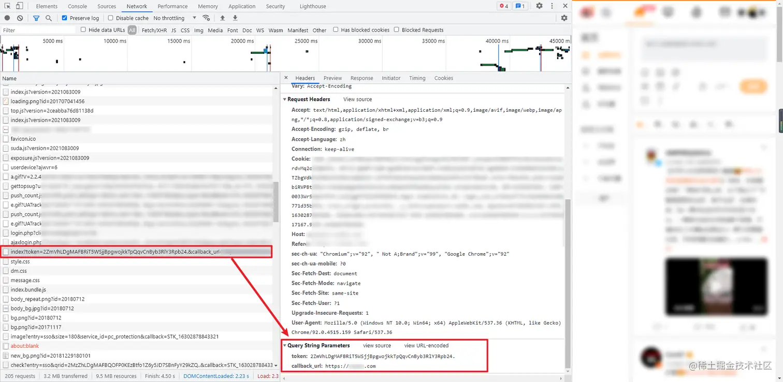Open the Timing tab of the request
Screen dimensions: 783x382
[417, 78]
